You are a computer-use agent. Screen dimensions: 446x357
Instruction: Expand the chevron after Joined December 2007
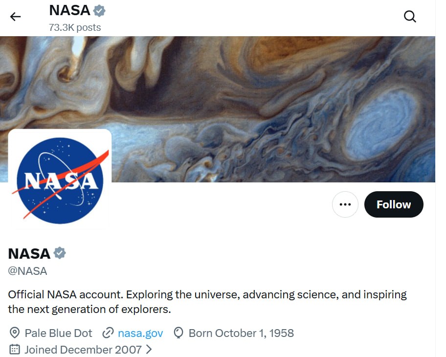(x=149, y=350)
